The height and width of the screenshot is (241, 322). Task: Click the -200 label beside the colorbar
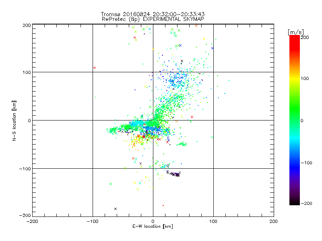point(306,203)
